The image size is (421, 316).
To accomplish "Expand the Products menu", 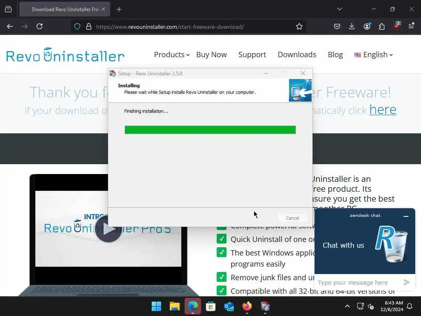I will pyautogui.click(x=172, y=55).
